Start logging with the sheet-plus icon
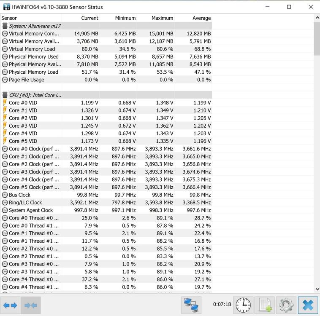 [265, 305]
